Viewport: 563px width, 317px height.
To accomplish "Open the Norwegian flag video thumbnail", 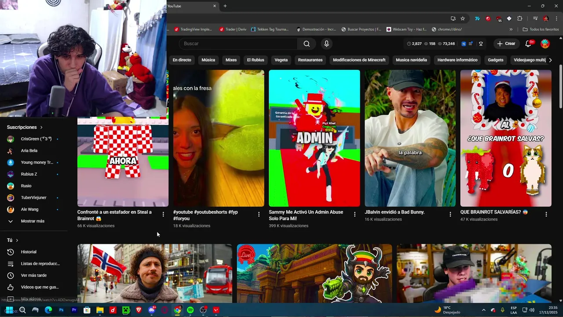I will pyautogui.click(x=155, y=273).
